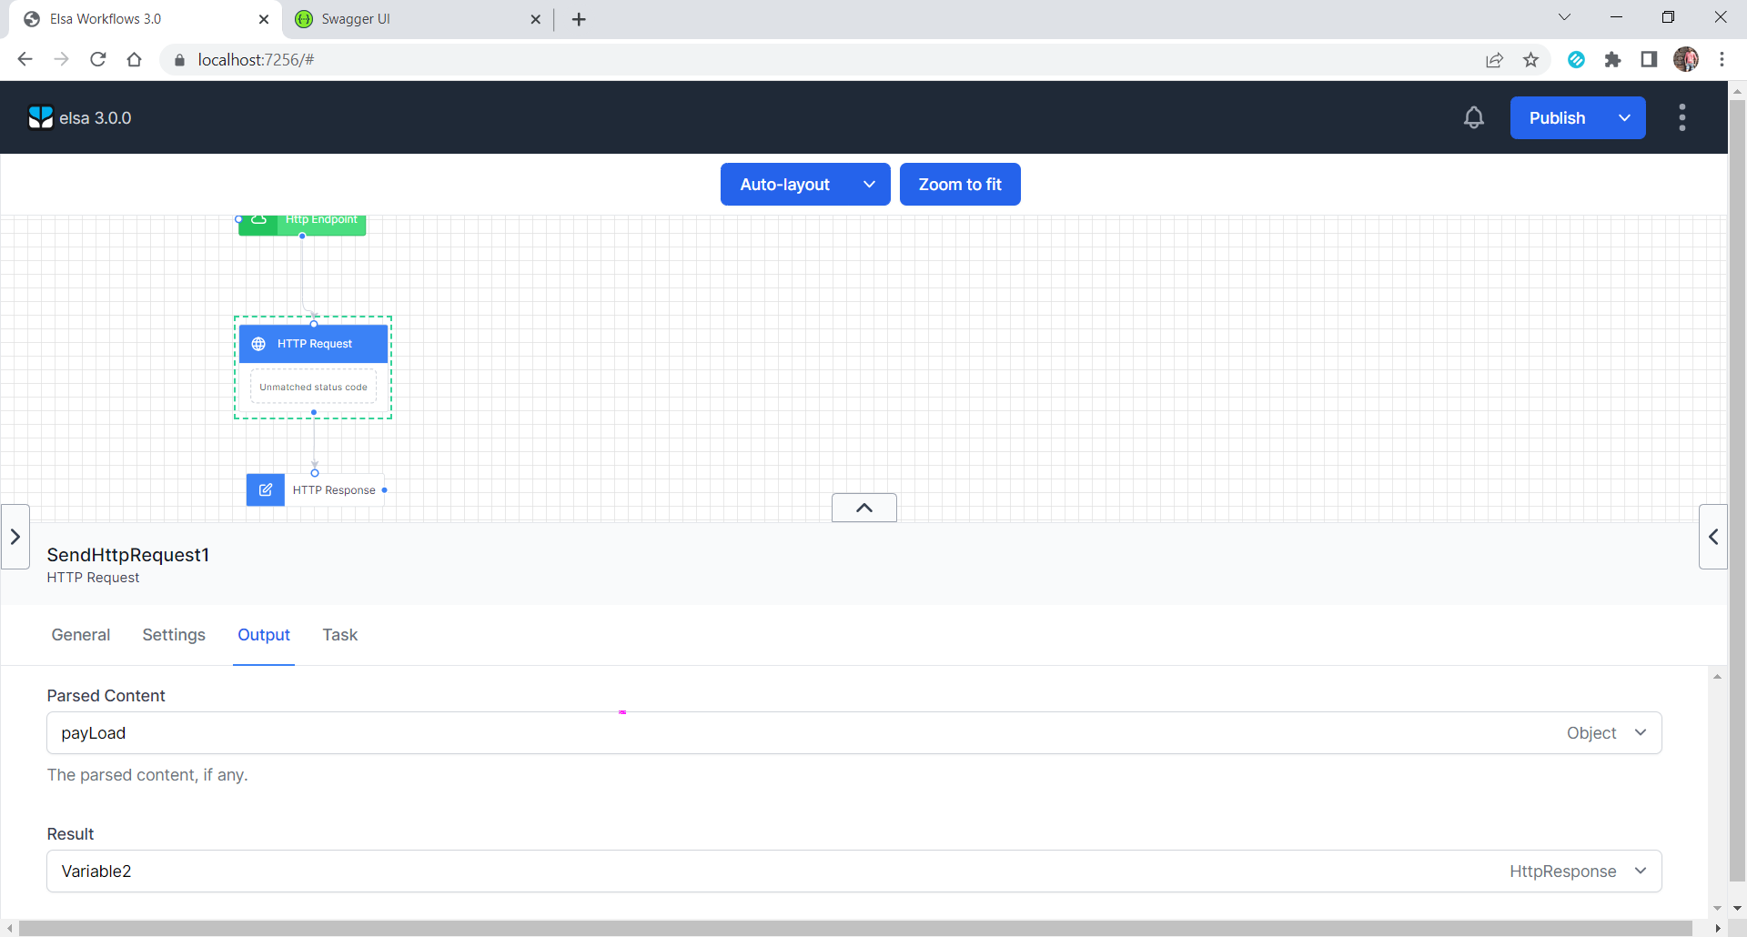Go to browser home page
Screen dimensions: 1747x937
pos(135,59)
